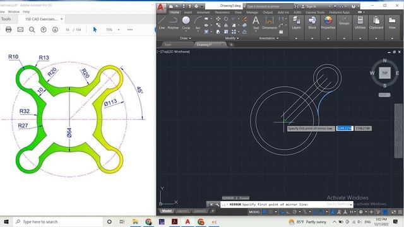Go to previous page in Acrobat

[44, 30]
